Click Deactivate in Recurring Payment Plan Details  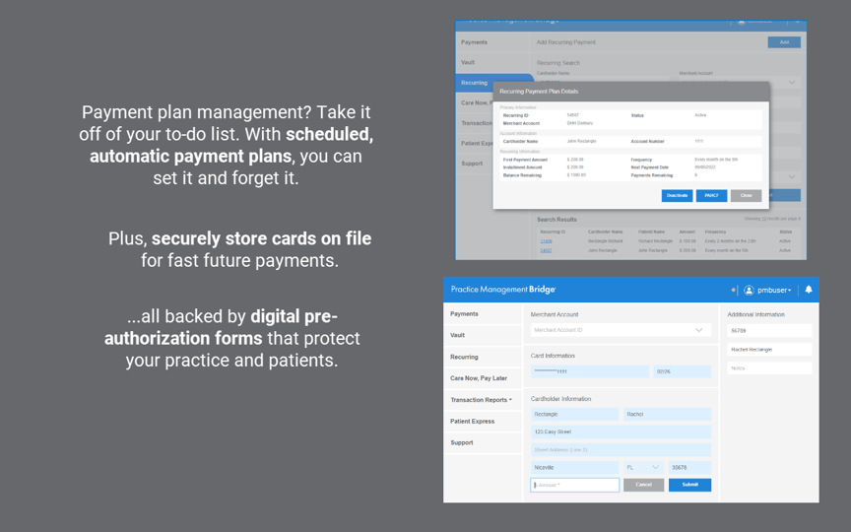[x=677, y=195]
